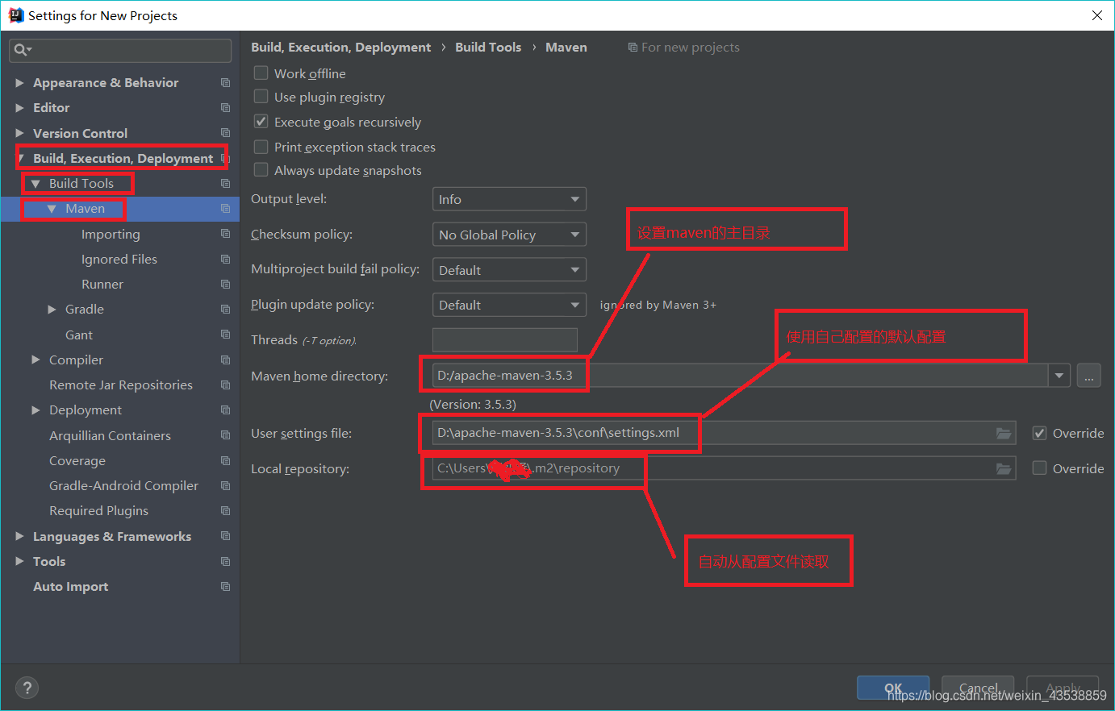
Task: Click the OK button
Action: tap(893, 688)
